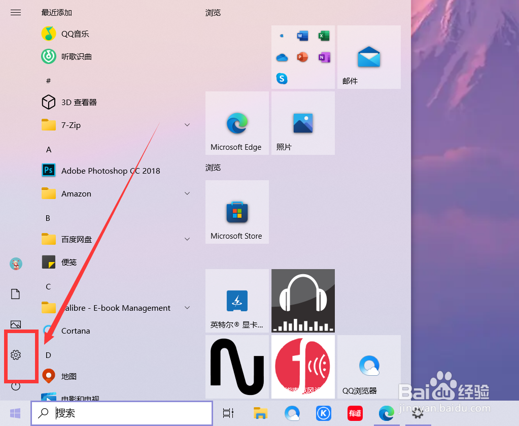Open Settings gear in Start sidebar

(x=16, y=355)
